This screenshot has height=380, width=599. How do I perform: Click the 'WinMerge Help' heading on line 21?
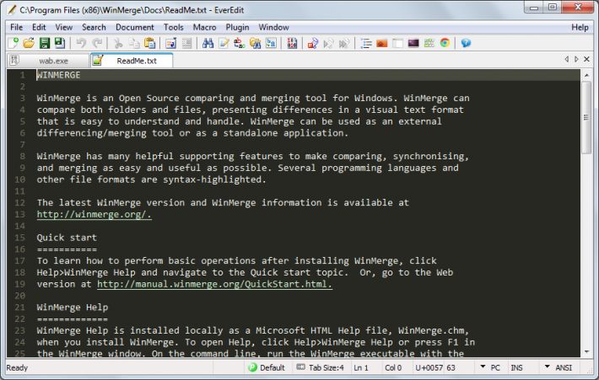[x=73, y=308]
